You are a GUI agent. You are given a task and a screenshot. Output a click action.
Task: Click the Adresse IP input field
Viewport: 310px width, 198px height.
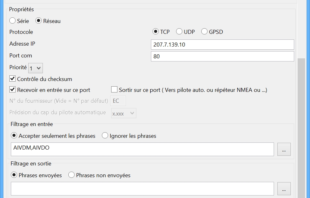[222, 45]
